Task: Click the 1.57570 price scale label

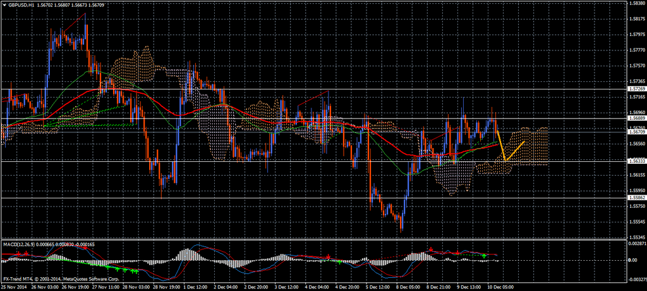Action: [x=637, y=66]
